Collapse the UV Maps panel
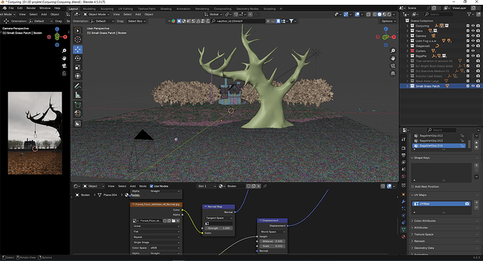Screen dimensions: 483x261 coord(412,195)
